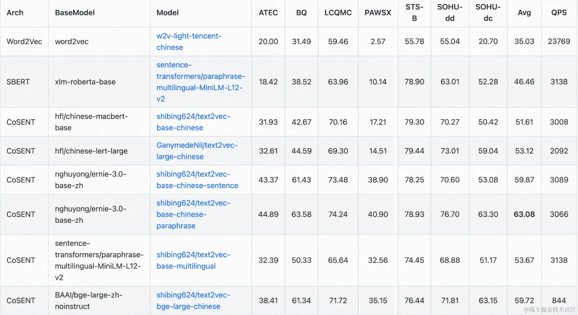This screenshot has width=578, height=315.
Task: Select the Avg score 53.67
Action: 524,260
